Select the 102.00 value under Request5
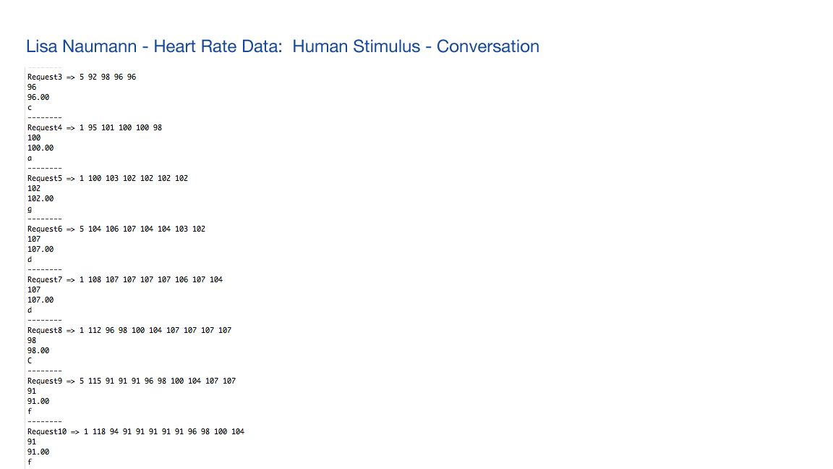833x469 pixels. click(40, 198)
